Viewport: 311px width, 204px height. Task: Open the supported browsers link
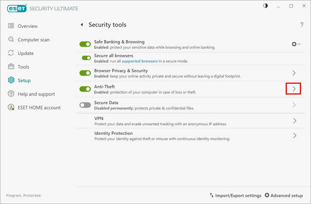pos(140,61)
